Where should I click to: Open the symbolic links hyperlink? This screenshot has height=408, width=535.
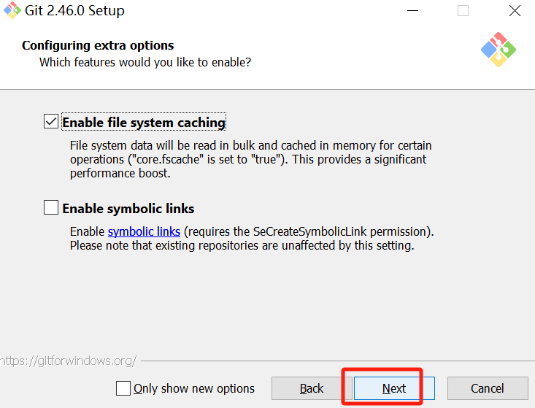(x=144, y=231)
